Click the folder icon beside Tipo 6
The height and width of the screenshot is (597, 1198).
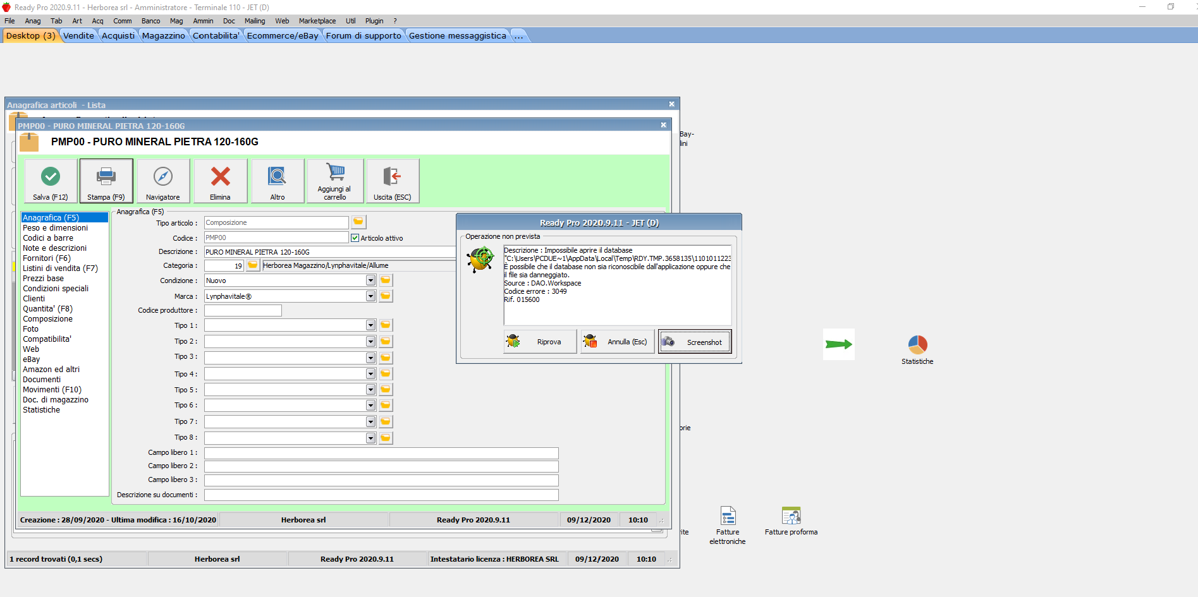click(386, 405)
